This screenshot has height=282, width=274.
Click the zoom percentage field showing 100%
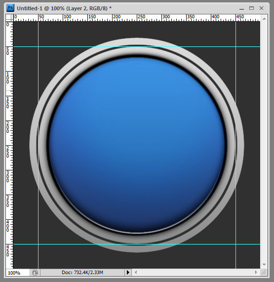[17, 273]
